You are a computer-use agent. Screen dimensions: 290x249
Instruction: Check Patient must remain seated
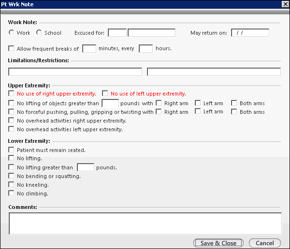tap(11, 150)
